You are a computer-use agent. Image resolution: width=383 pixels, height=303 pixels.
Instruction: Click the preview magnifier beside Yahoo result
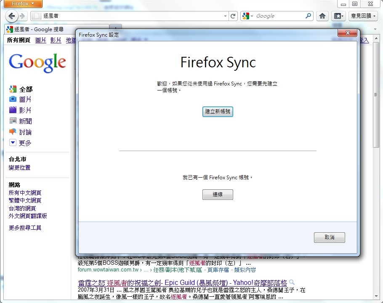click(292, 282)
